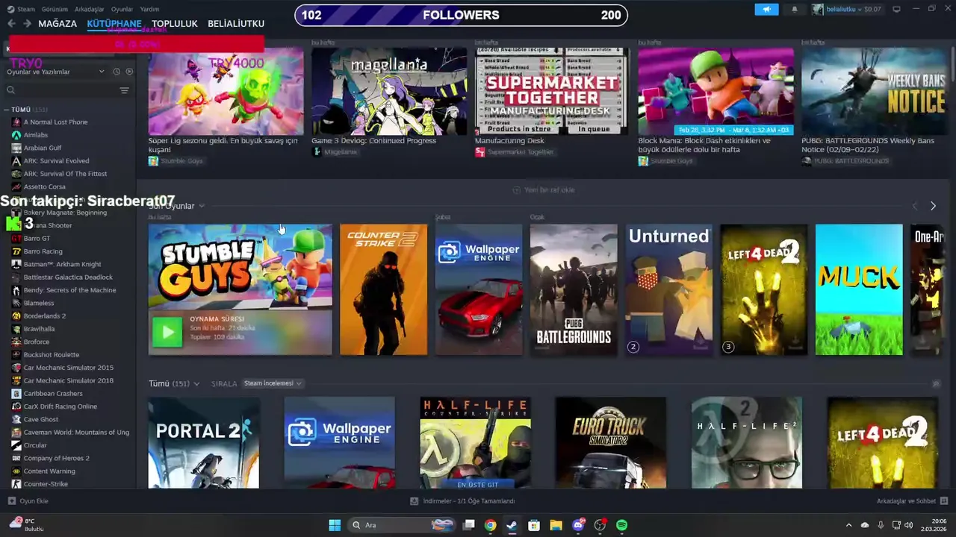
Task: Select the Unturned cover
Action: point(668,290)
